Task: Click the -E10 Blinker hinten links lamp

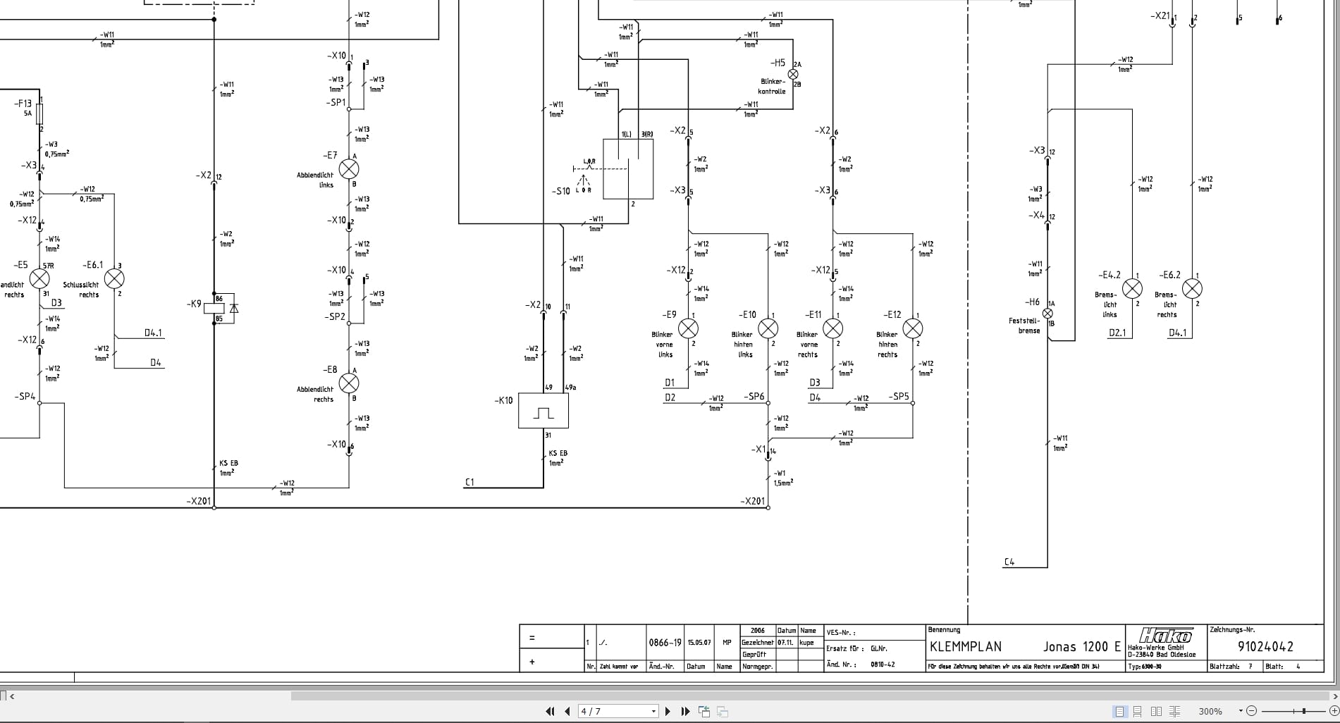Action: tap(768, 328)
